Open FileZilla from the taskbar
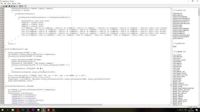Screen dimensions: 200x112 (48, 110)
